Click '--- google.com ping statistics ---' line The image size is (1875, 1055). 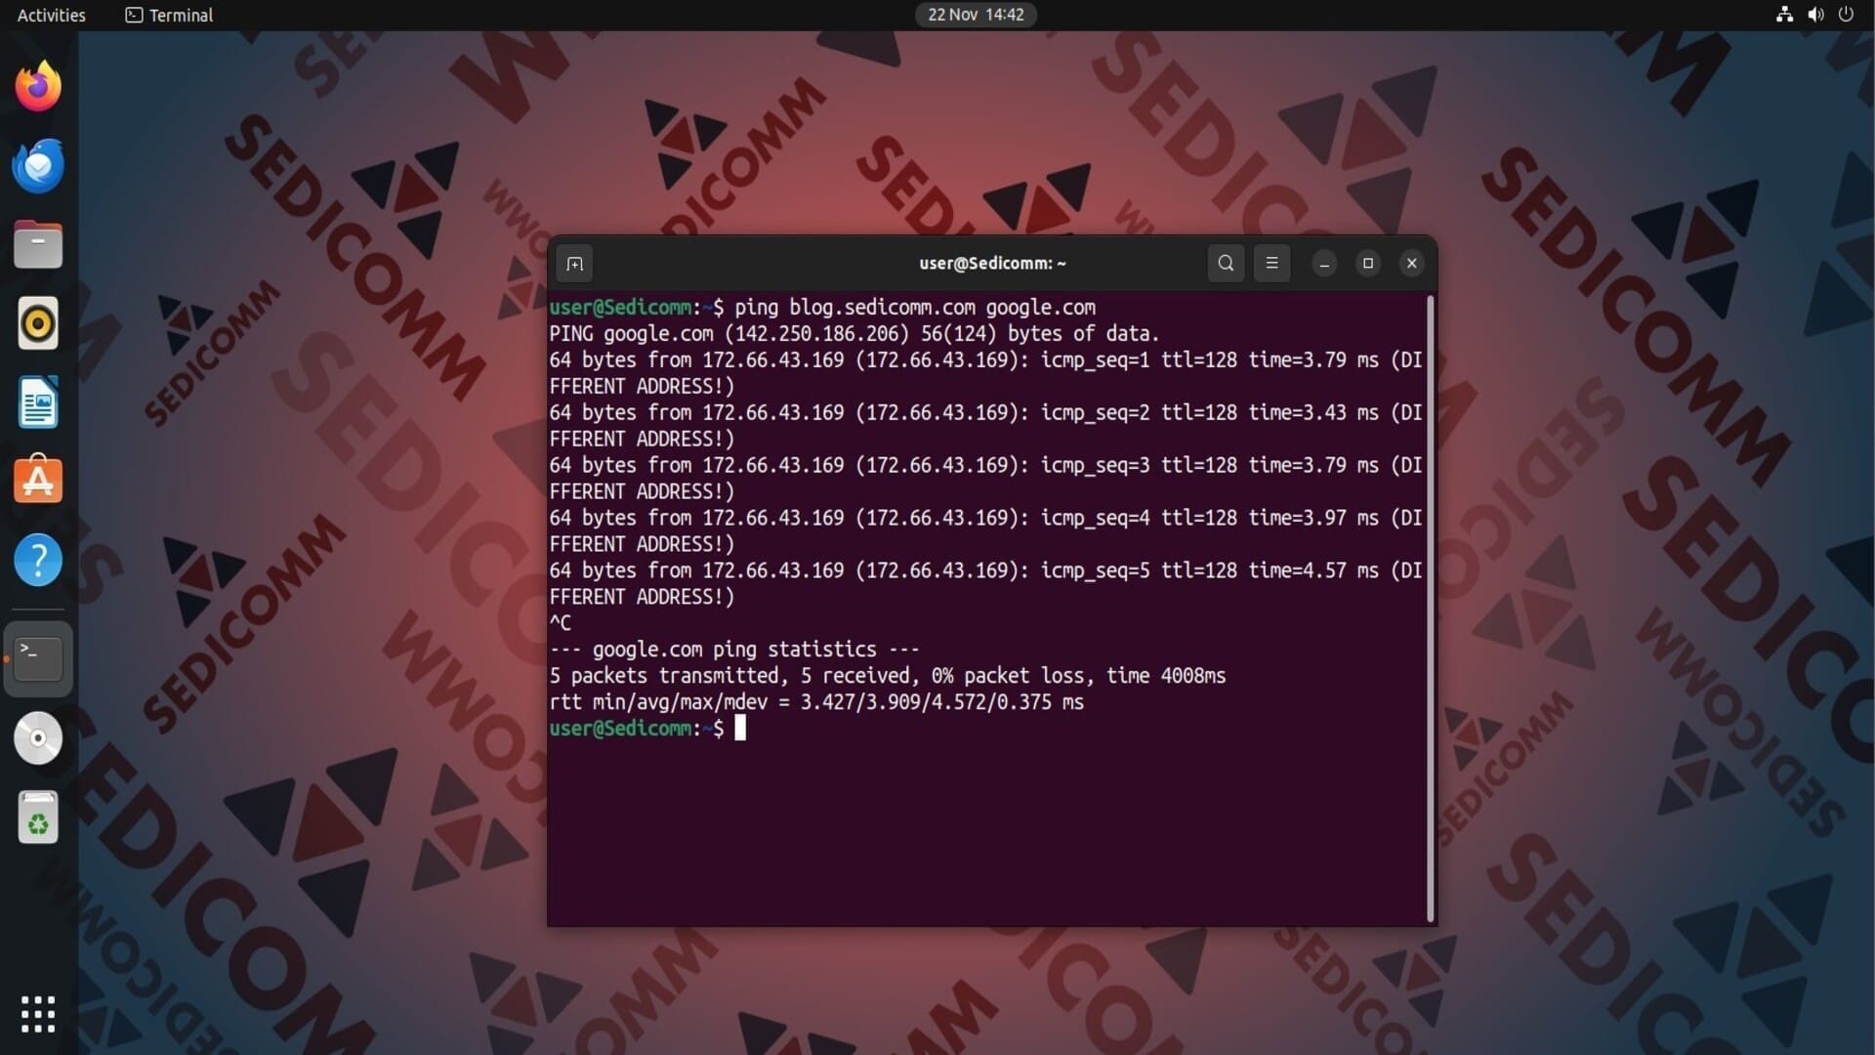pyautogui.click(x=734, y=650)
